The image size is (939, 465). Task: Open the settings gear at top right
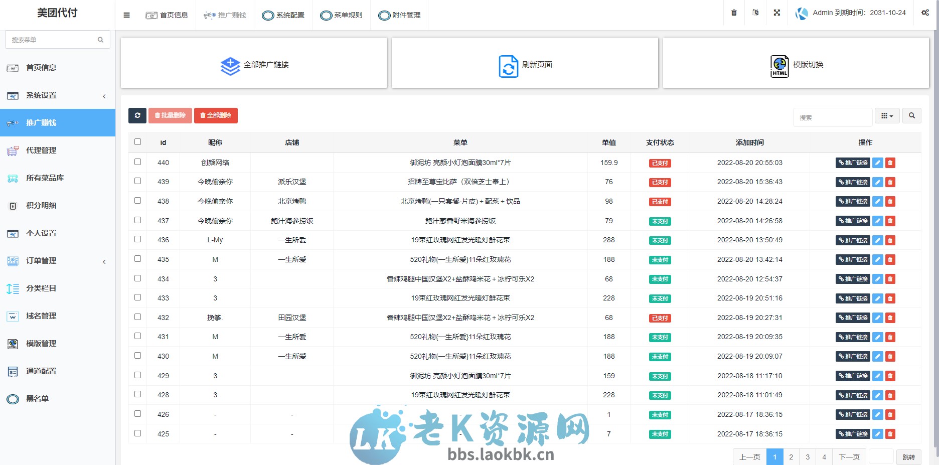(x=925, y=13)
